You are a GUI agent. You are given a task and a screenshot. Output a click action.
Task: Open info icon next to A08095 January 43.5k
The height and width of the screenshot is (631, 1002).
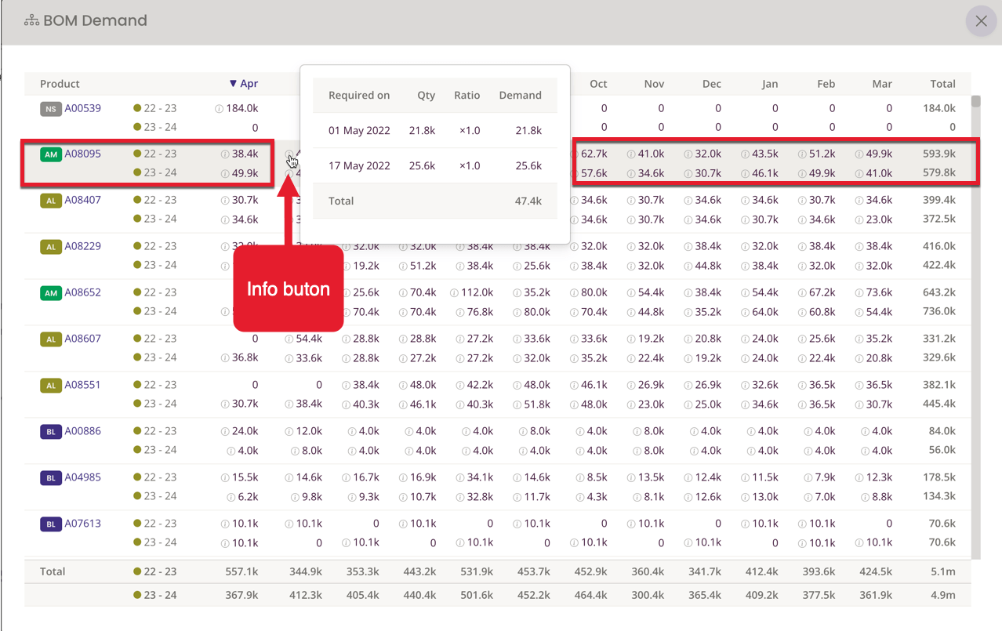(745, 155)
